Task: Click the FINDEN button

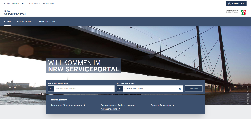Action: pos(194,89)
